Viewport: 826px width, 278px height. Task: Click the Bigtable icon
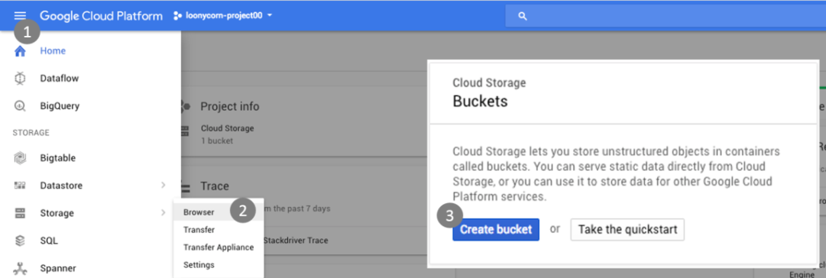(20, 158)
